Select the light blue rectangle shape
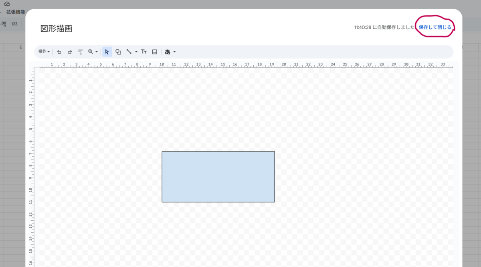 [x=218, y=177]
